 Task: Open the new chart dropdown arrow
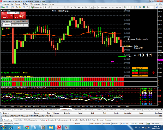coord(4,7)
